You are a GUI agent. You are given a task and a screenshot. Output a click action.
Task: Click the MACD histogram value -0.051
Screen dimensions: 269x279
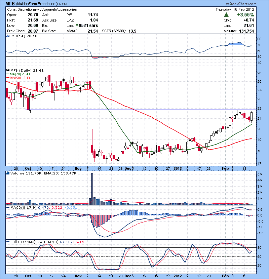tap(71, 208)
